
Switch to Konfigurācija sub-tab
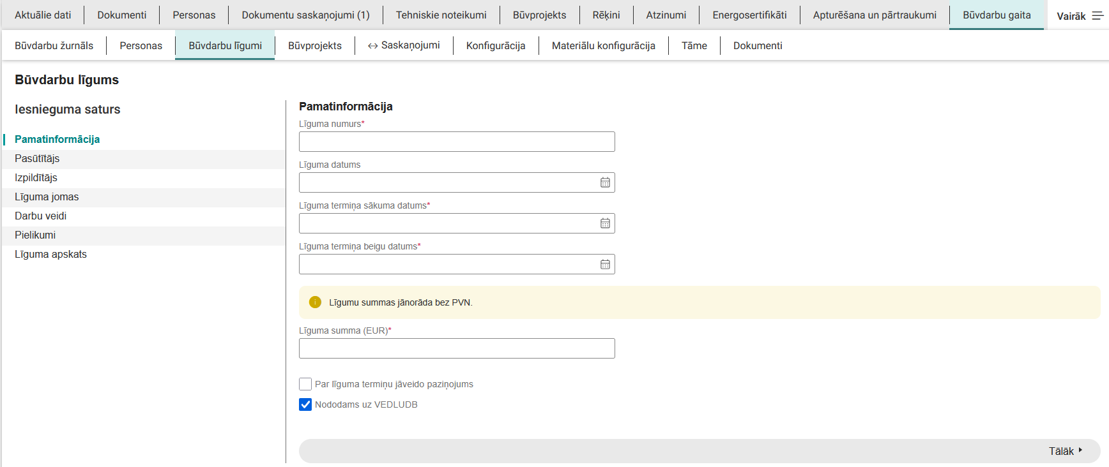click(496, 45)
